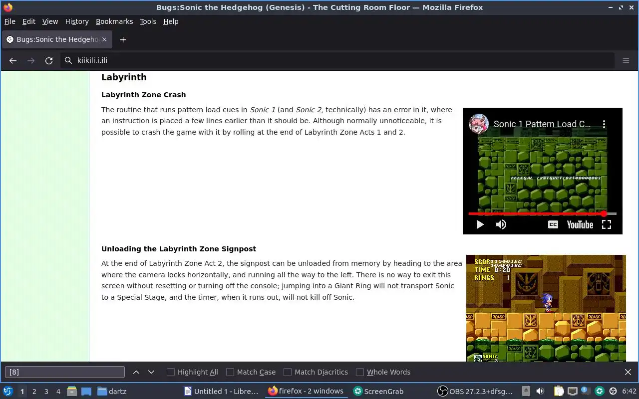Viewport: 639px width, 399px height.
Task: Enter fullscreen on the embedded video
Action: point(607,224)
